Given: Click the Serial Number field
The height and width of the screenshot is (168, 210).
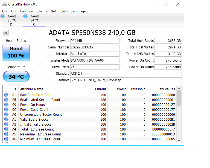Looking at the screenshot, I should [95, 47].
